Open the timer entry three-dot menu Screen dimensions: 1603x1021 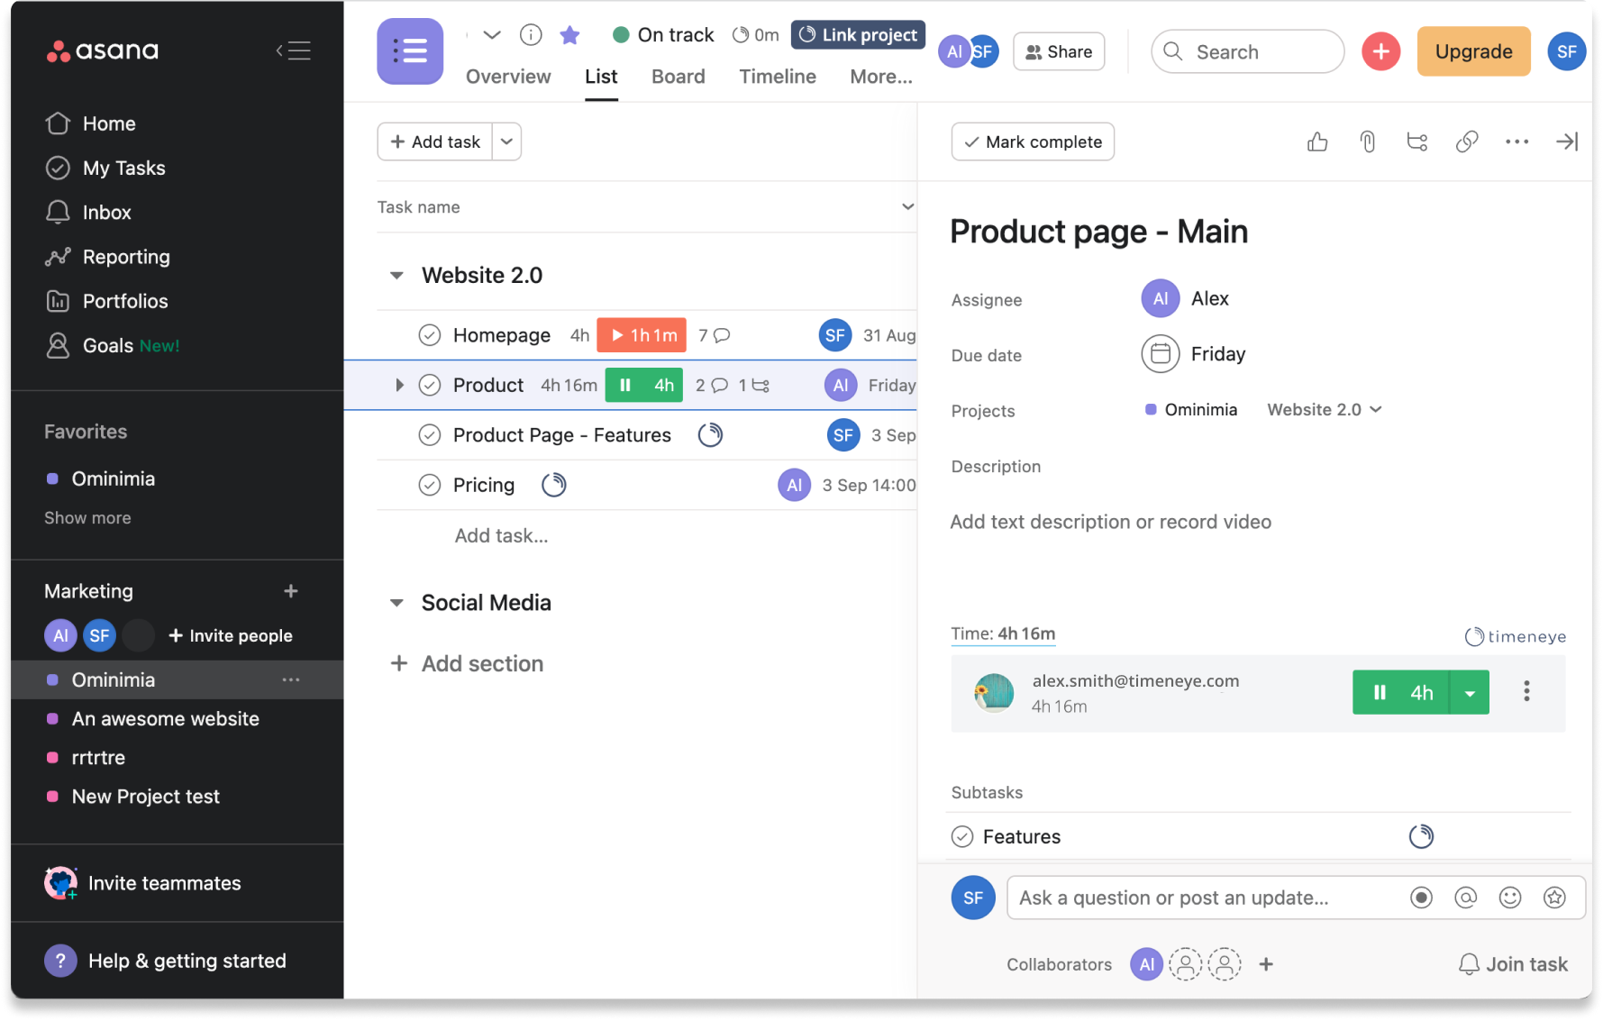click(1526, 691)
